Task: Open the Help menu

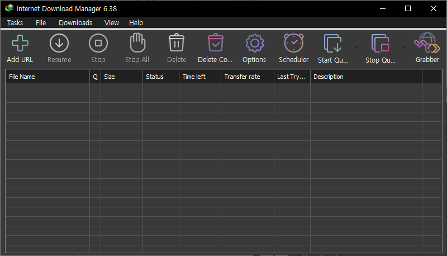Action: pos(136,23)
